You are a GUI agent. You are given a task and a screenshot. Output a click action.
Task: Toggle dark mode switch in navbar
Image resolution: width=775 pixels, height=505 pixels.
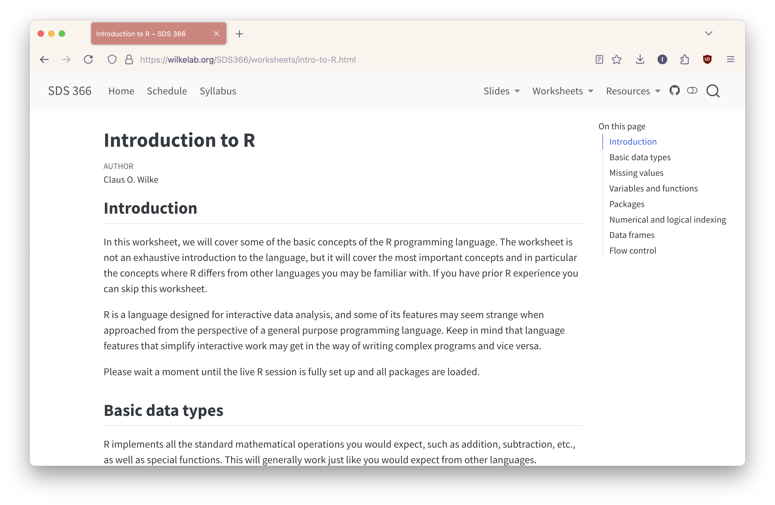tap(692, 90)
